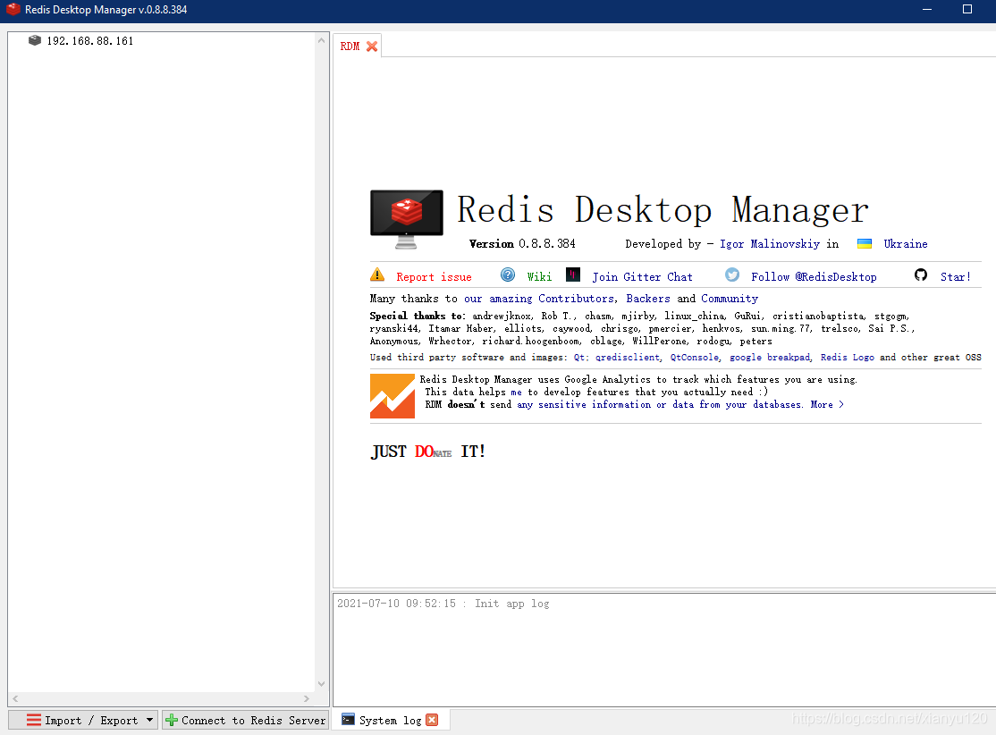Click the blue help icon beside Wiki
Screen dimensions: 996x735
click(x=508, y=275)
